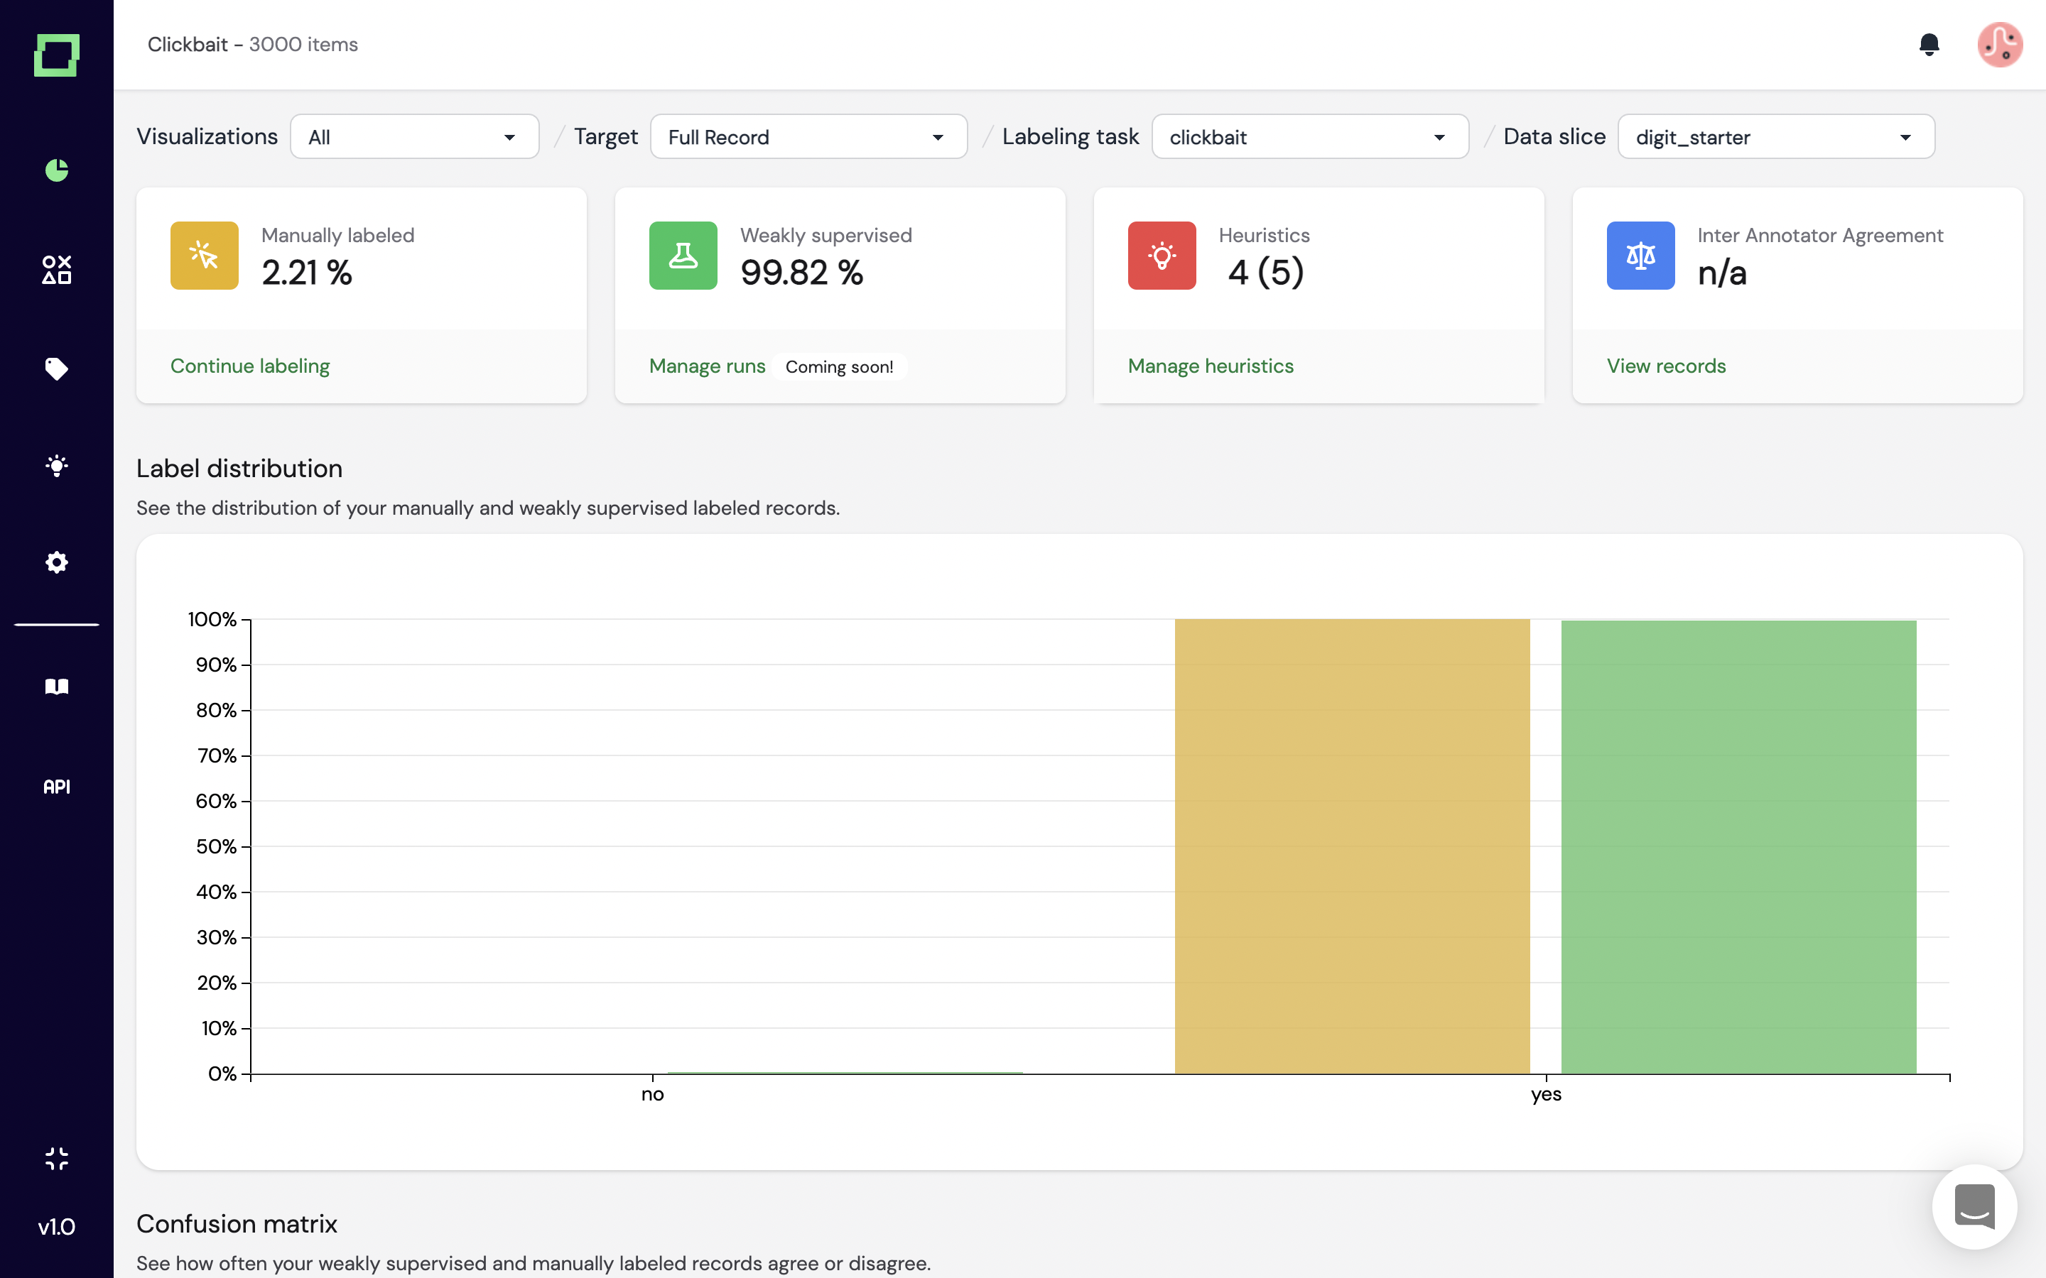The height and width of the screenshot is (1278, 2046).
Task: Click the Continue labeling link
Action: (249, 366)
